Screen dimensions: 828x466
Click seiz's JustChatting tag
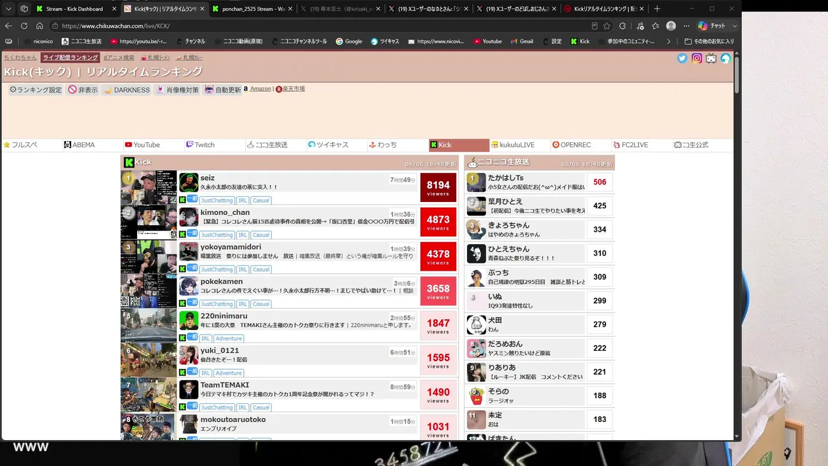click(x=217, y=201)
